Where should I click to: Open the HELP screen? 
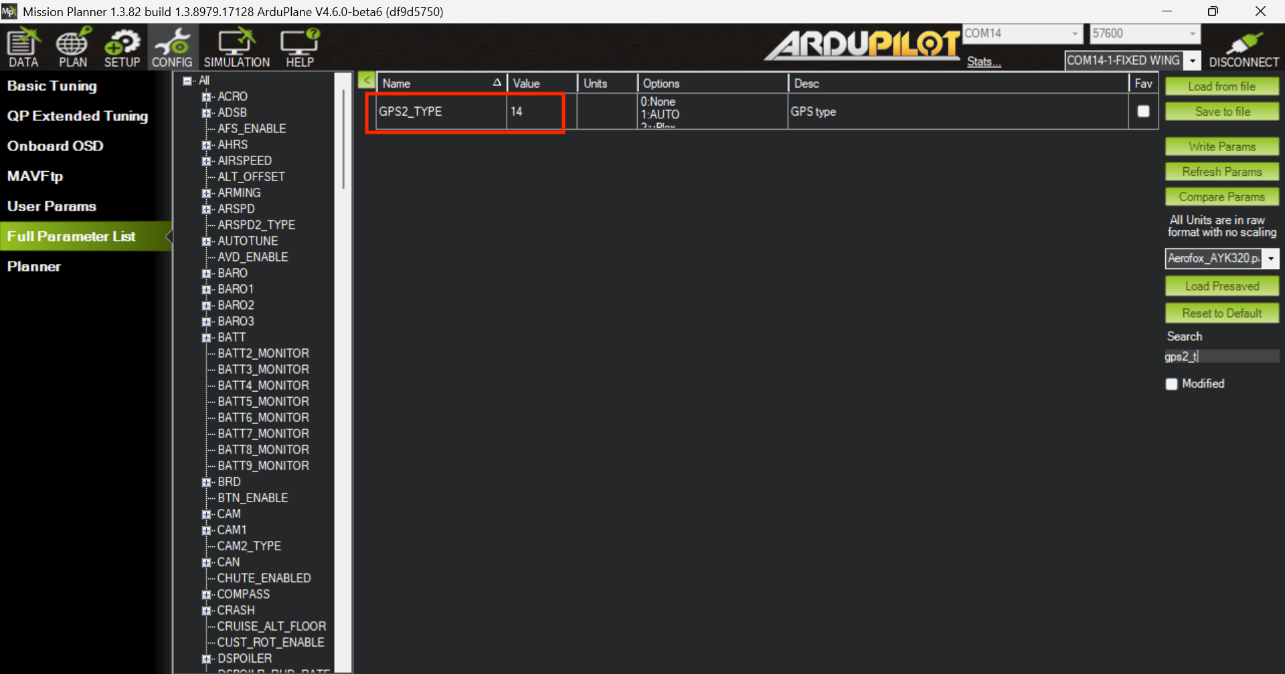coord(299,47)
